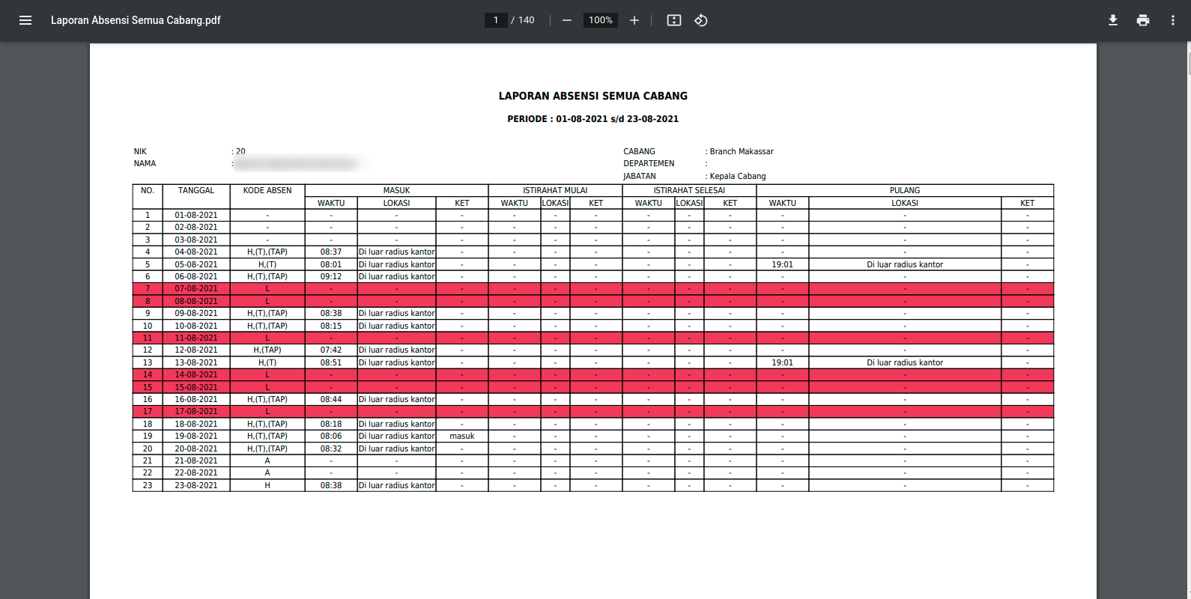
Task: Click the TANGGAL column header
Action: click(x=196, y=191)
